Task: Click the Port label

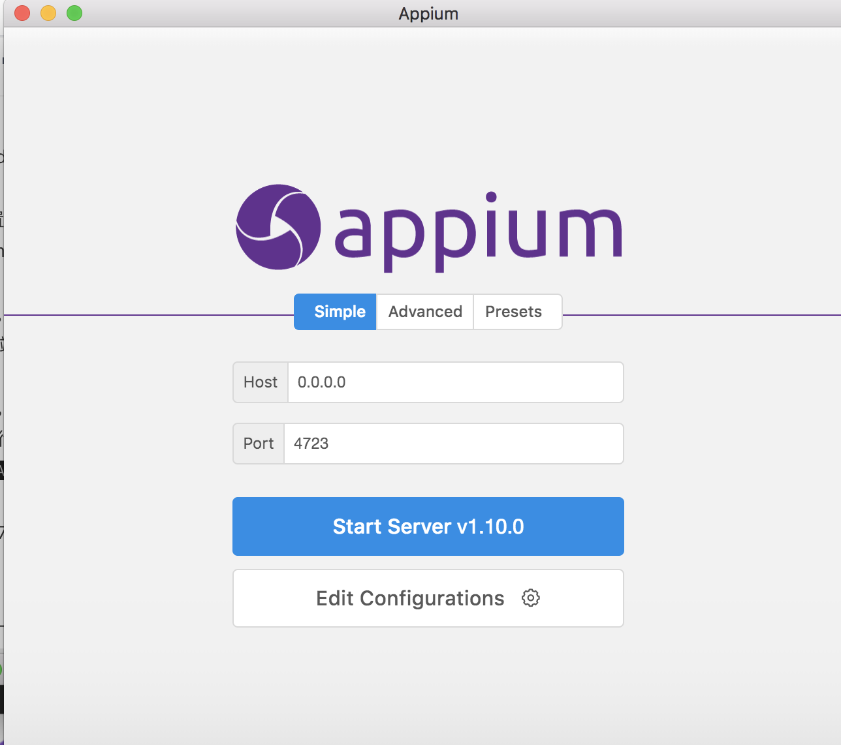Action: 259,444
